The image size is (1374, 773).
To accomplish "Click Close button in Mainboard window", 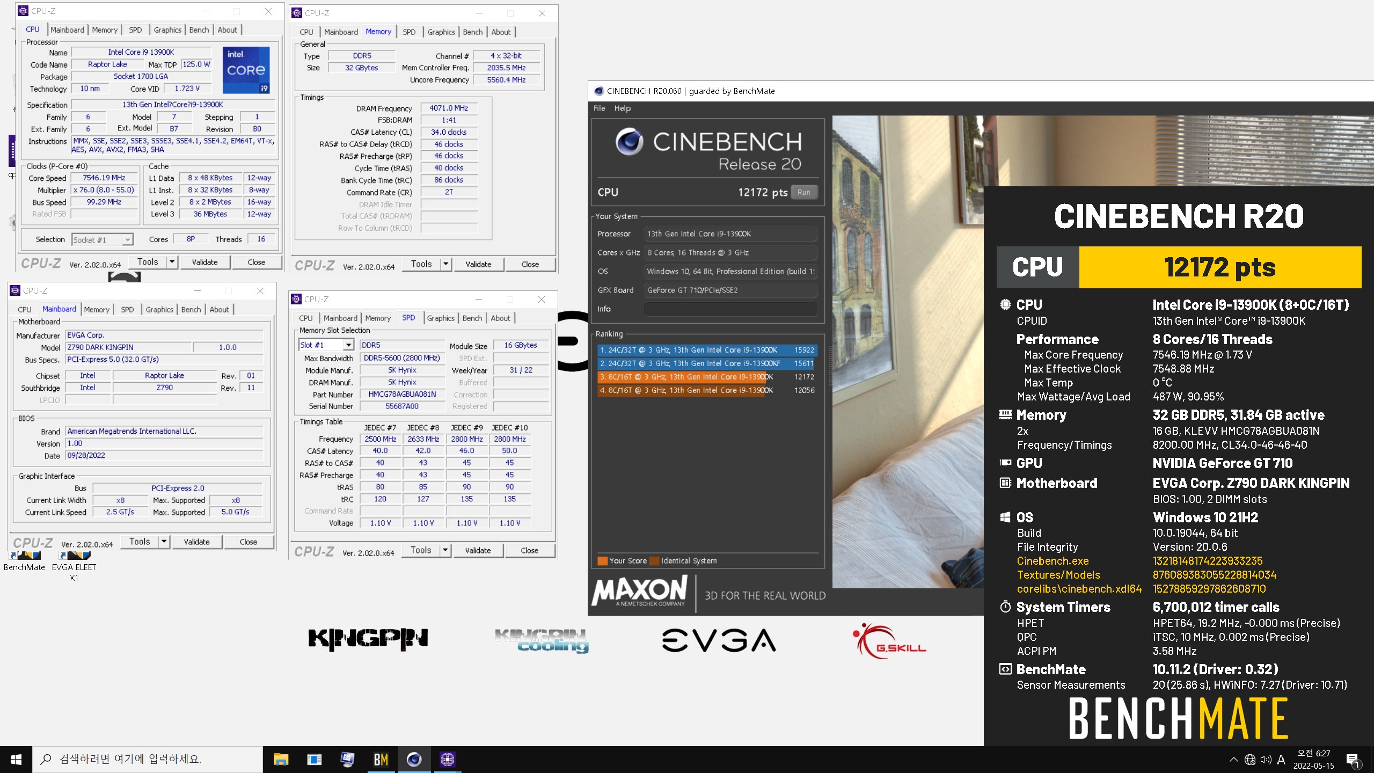I will (248, 542).
